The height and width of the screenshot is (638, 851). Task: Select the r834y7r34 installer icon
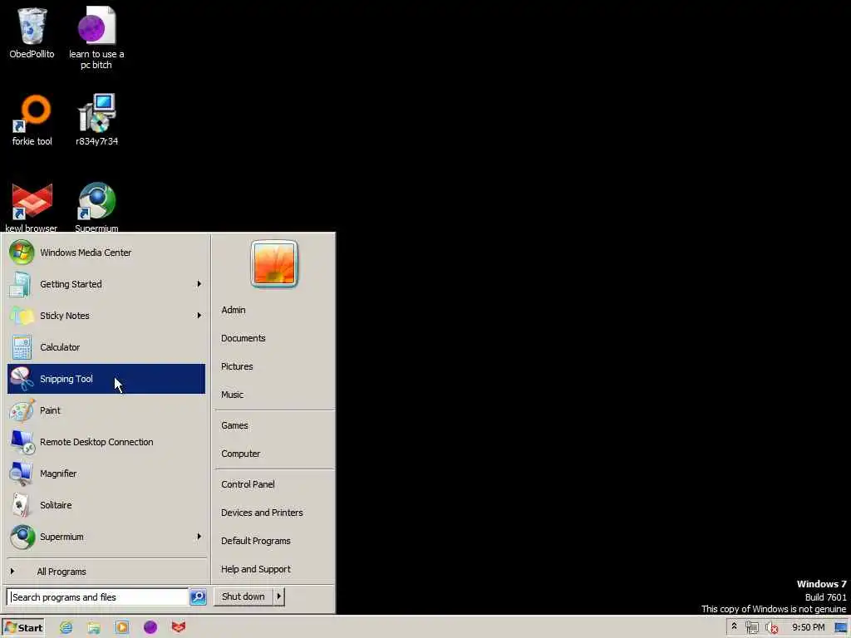[x=96, y=120]
